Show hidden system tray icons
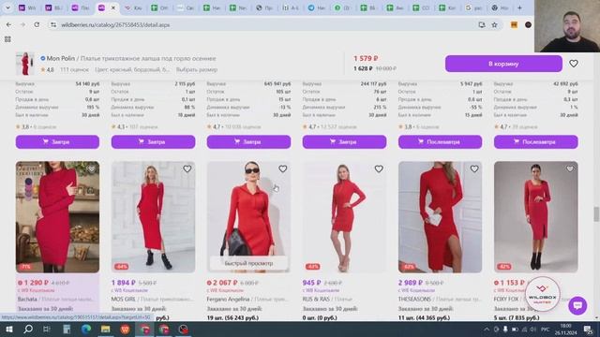600x337 pixels. pyautogui.click(x=487, y=329)
